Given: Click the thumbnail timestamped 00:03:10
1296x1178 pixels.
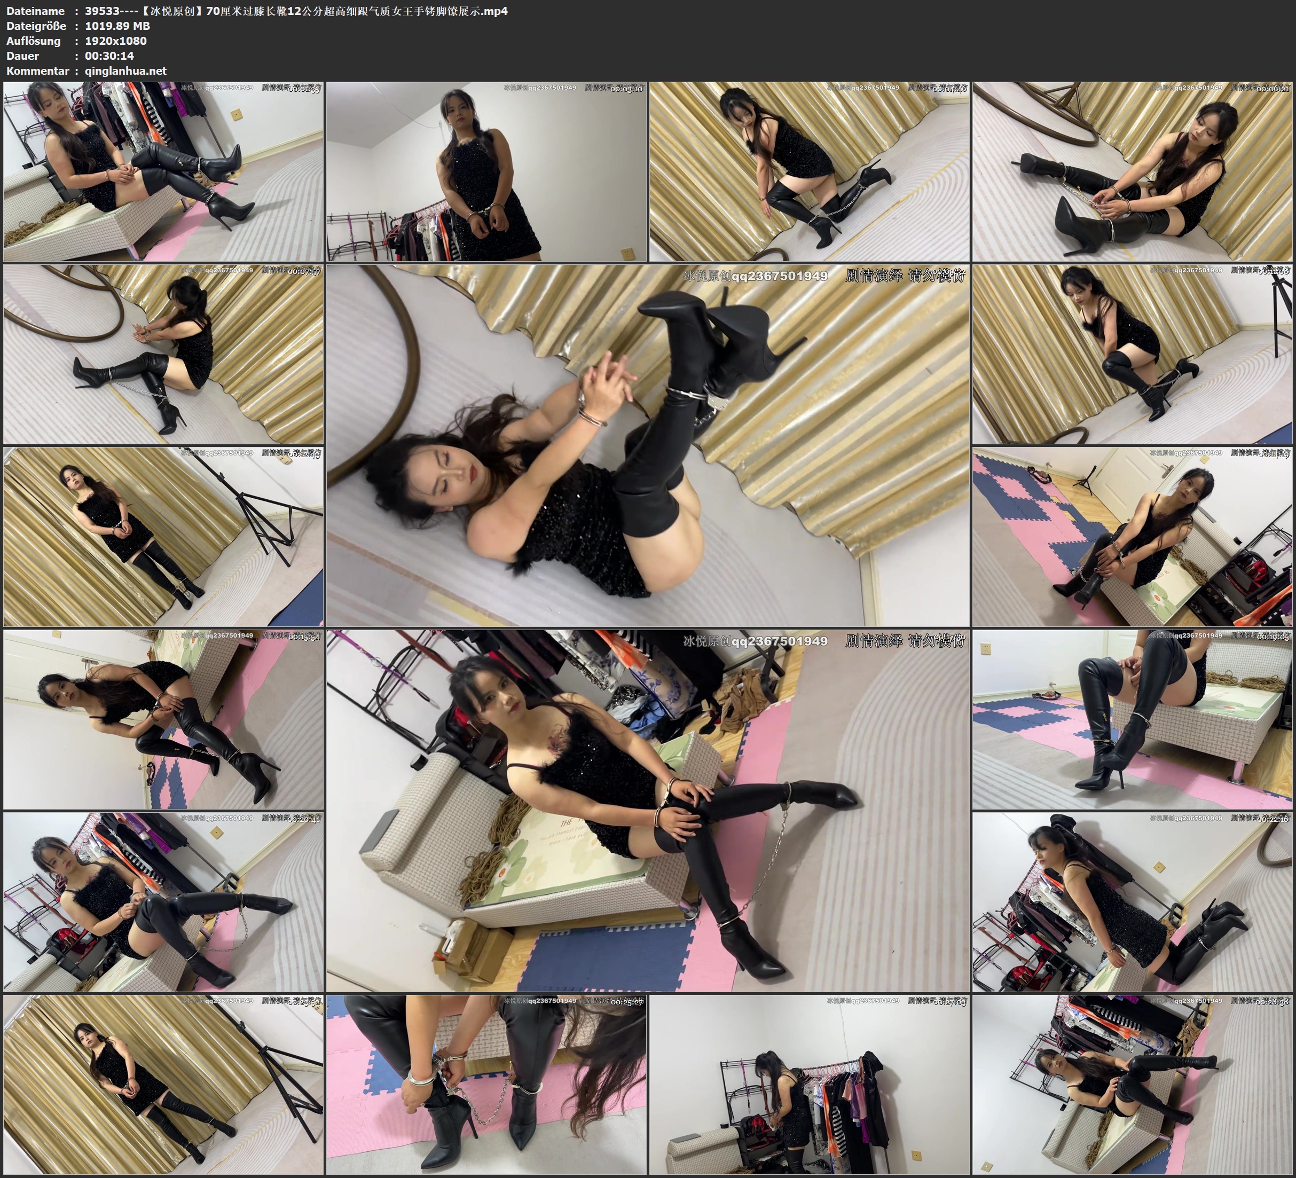Looking at the screenshot, I should click(x=486, y=171).
